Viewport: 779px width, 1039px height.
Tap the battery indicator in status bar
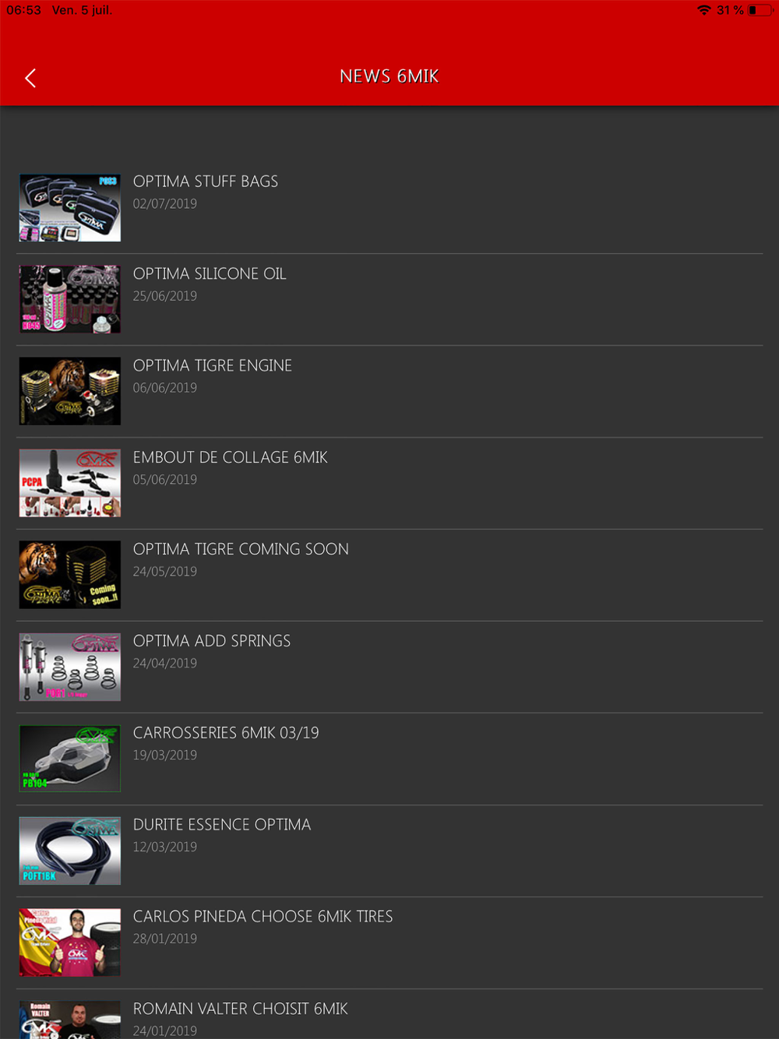(x=760, y=10)
